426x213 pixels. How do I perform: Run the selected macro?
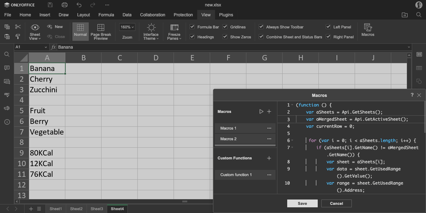pyautogui.click(x=261, y=111)
